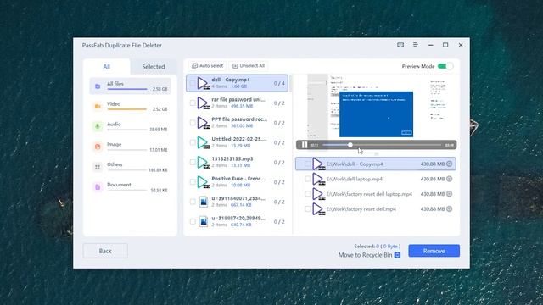Tick checkbox for E:\Work\dell - Copy.mp4 file
The height and width of the screenshot is (305, 543).
tap(307, 164)
